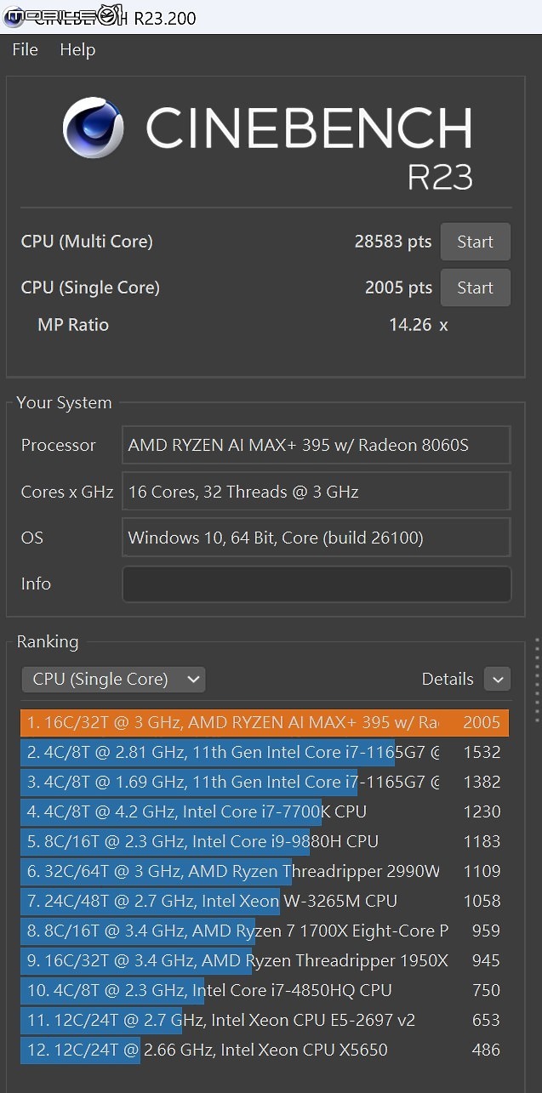Image resolution: width=542 pixels, height=1093 pixels.
Task: Open the File menu
Action: (x=25, y=50)
